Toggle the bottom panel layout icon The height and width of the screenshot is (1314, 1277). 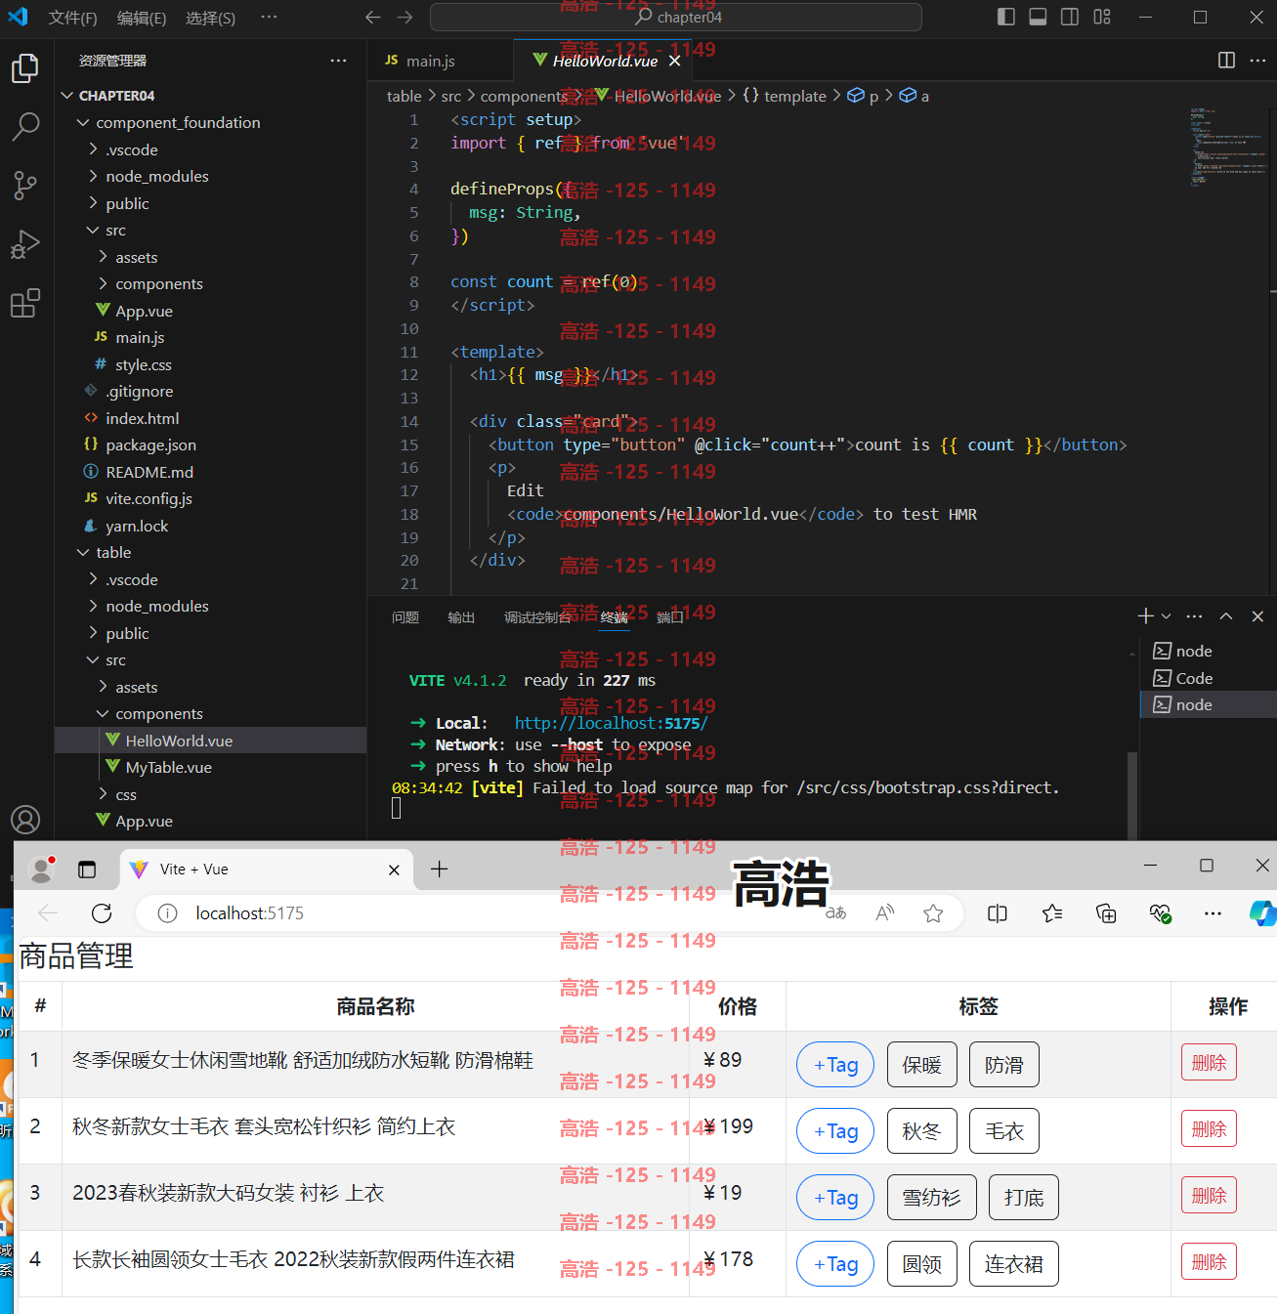[1038, 17]
